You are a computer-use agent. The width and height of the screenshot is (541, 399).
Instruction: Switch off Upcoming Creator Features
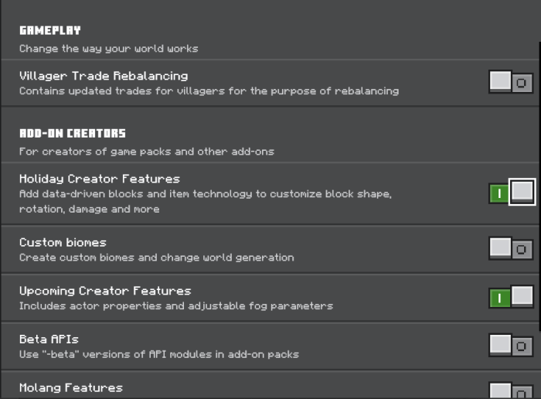[511, 297]
